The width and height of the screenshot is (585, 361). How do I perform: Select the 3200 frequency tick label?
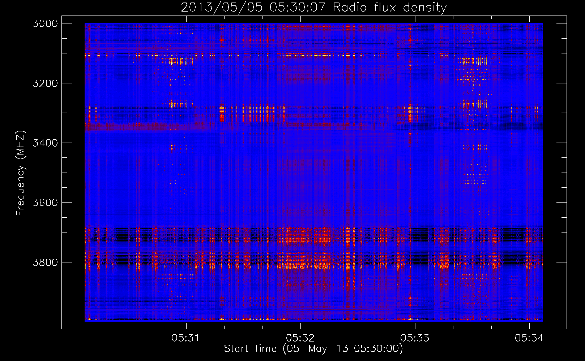(45, 83)
